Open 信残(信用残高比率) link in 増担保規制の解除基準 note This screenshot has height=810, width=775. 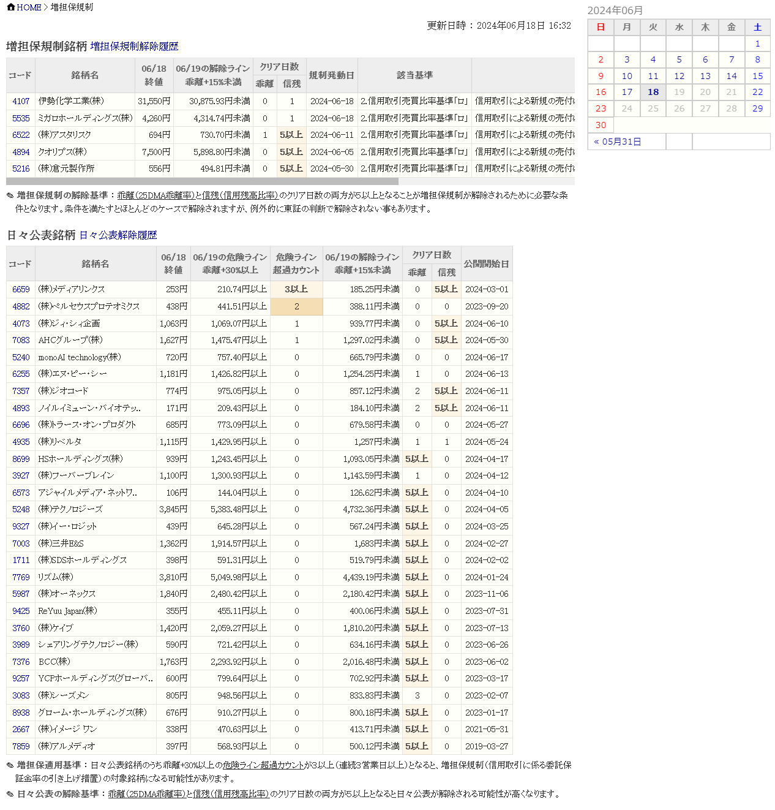[241, 195]
